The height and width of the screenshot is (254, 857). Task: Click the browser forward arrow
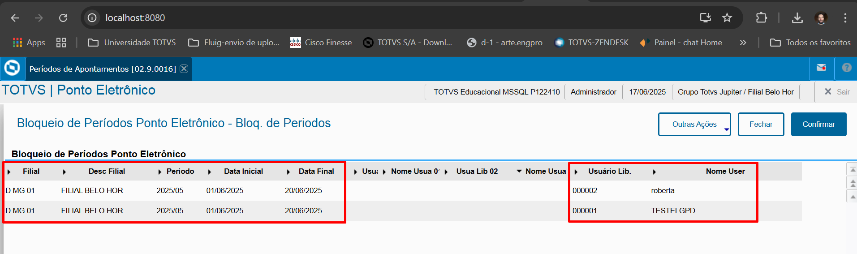[x=39, y=18]
